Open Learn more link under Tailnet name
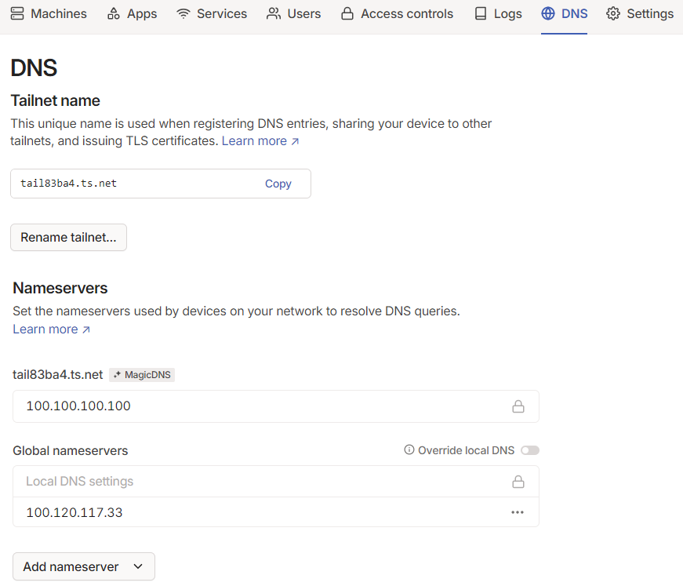Screen dimensions: 683x586 260,141
